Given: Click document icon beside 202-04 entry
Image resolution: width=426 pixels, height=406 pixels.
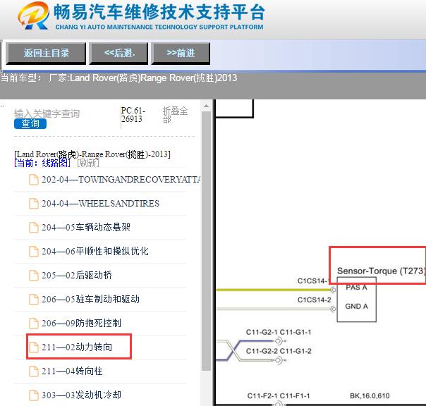Looking at the screenshot, I should (x=34, y=180).
